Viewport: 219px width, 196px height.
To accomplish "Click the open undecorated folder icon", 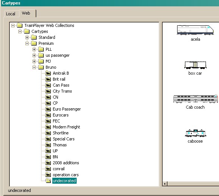I will point(48,181).
